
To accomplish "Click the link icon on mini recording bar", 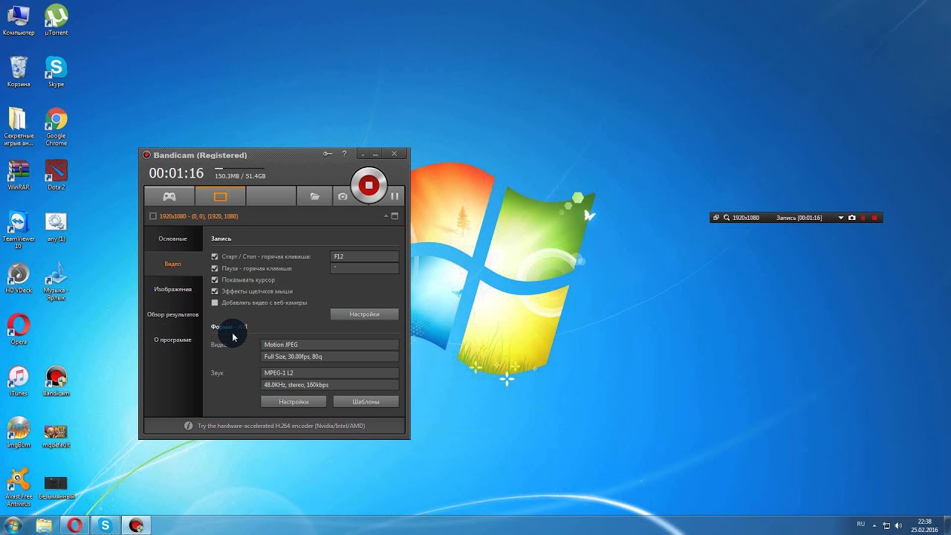I will click(x=716, y=218).
